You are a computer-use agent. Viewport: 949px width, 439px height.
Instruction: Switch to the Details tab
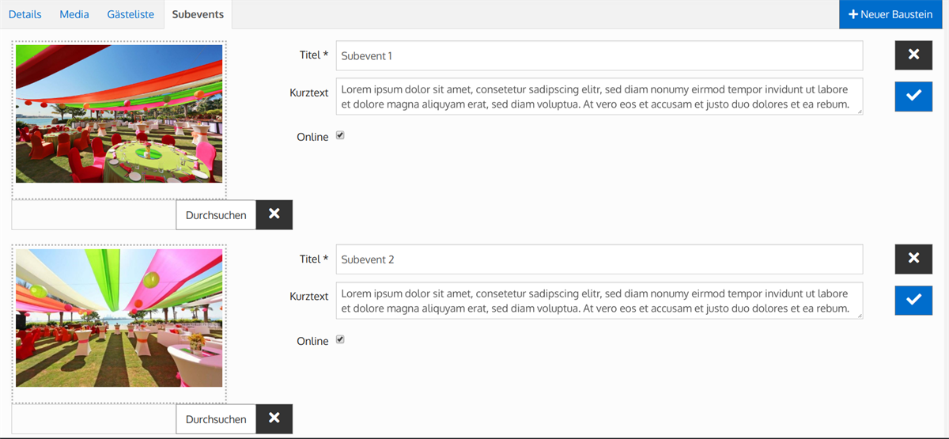(x=25, y=14)
